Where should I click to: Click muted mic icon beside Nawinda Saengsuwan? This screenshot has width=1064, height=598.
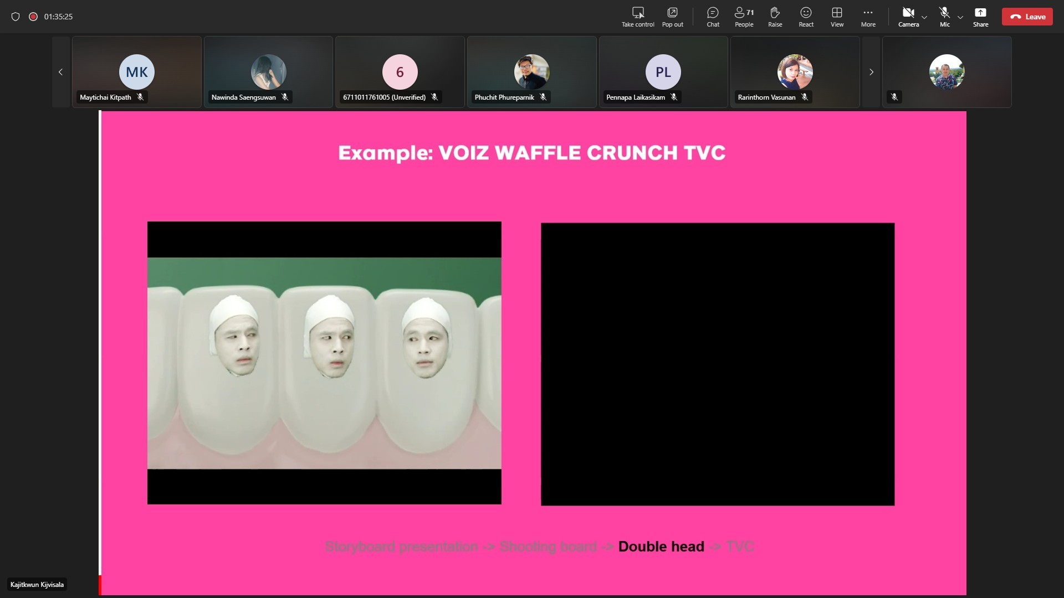pos(285,97)
